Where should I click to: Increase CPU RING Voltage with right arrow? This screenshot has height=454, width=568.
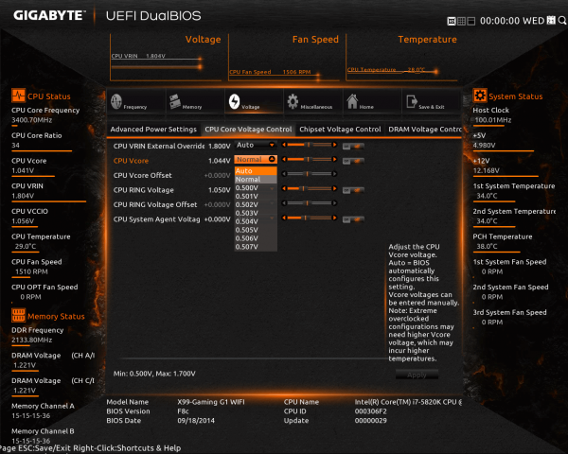(334, 188)
